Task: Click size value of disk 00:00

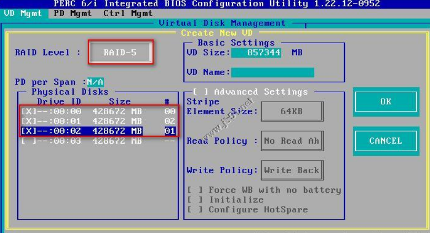Action: click(117, 111)
